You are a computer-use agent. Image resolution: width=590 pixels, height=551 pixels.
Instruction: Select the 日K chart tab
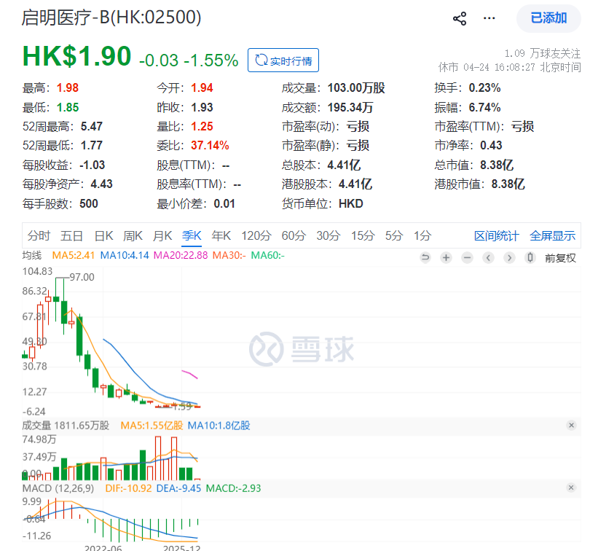(104, 235)
